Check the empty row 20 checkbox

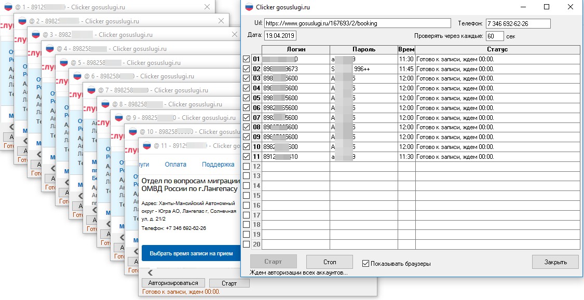[x=246, y=244]
